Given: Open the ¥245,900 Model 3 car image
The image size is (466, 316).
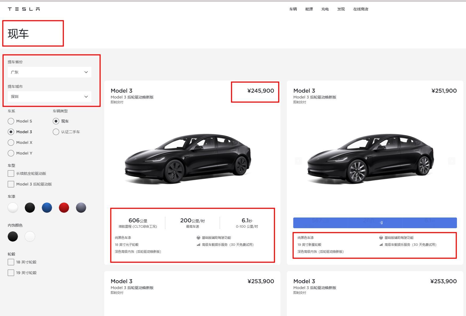Looking at the screenshot, I should tap(188, 159).
